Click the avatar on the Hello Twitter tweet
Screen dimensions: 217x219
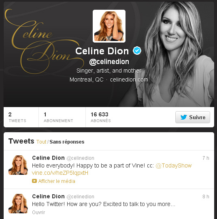(18, 204)
